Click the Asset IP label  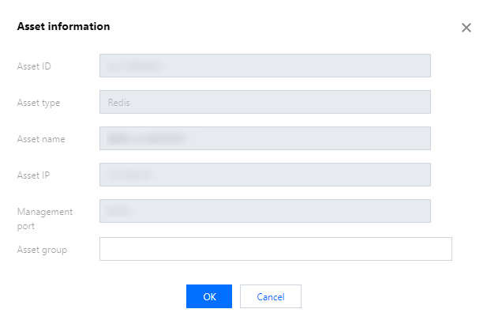tap(35, 175)
